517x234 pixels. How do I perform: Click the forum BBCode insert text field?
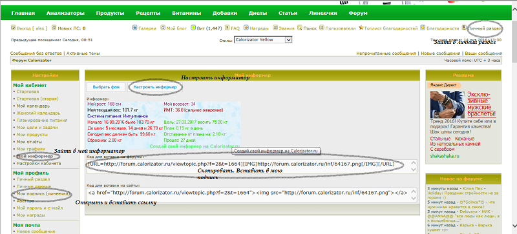[x=253, y=166]
